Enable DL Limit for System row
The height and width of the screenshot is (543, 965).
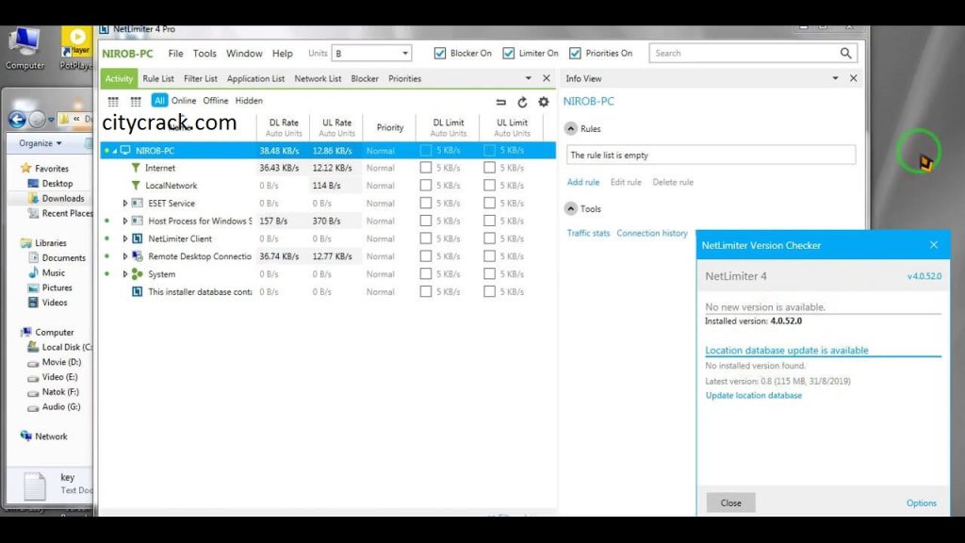tap(426, 274)
